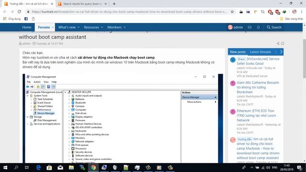Viewport: 306px width, 172px height.
Task: Switch to the Latest threads tab
Action: (x=260, y=52)
